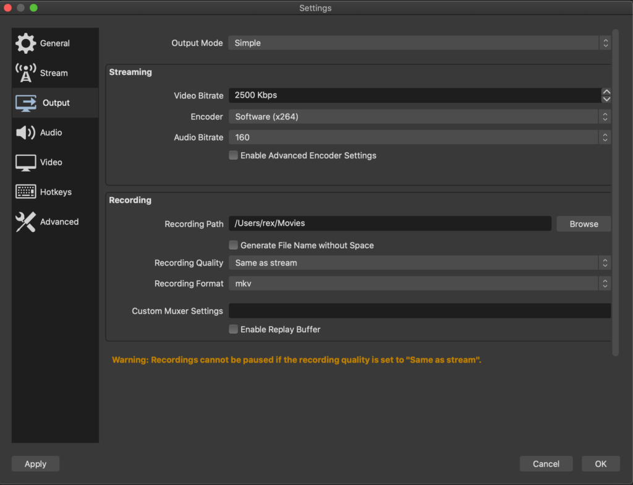Zoom the Settings window with the green button

point(33,7)
